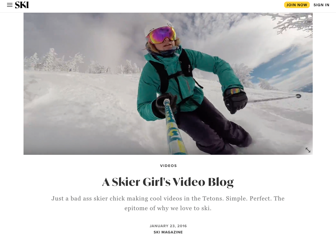
Task: Click the article subtitle about the Tetons
Action: click(x=168, y=203)
